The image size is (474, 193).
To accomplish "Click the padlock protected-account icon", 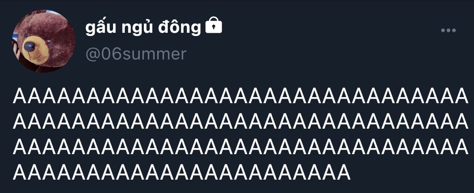I will pyautogui.click(x=214, y=25).
